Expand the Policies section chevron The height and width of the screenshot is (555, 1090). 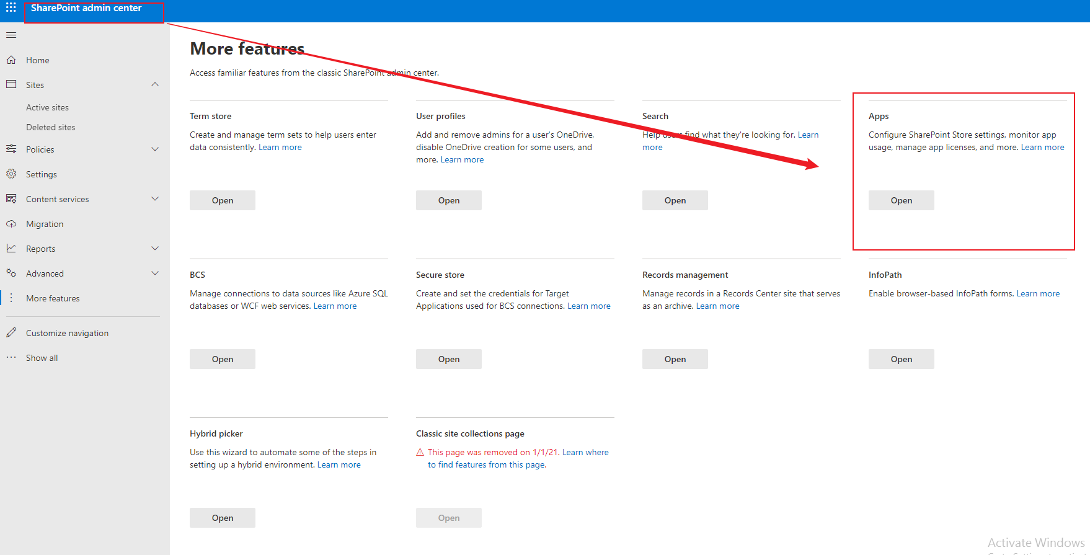tap(155, 149)
